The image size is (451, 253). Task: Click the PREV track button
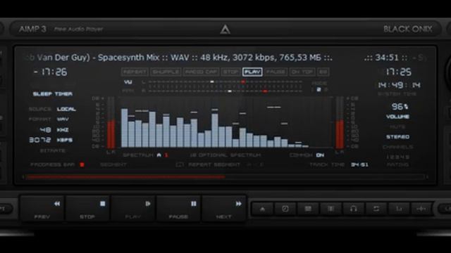pyautogui.click(x=42, y=209)
